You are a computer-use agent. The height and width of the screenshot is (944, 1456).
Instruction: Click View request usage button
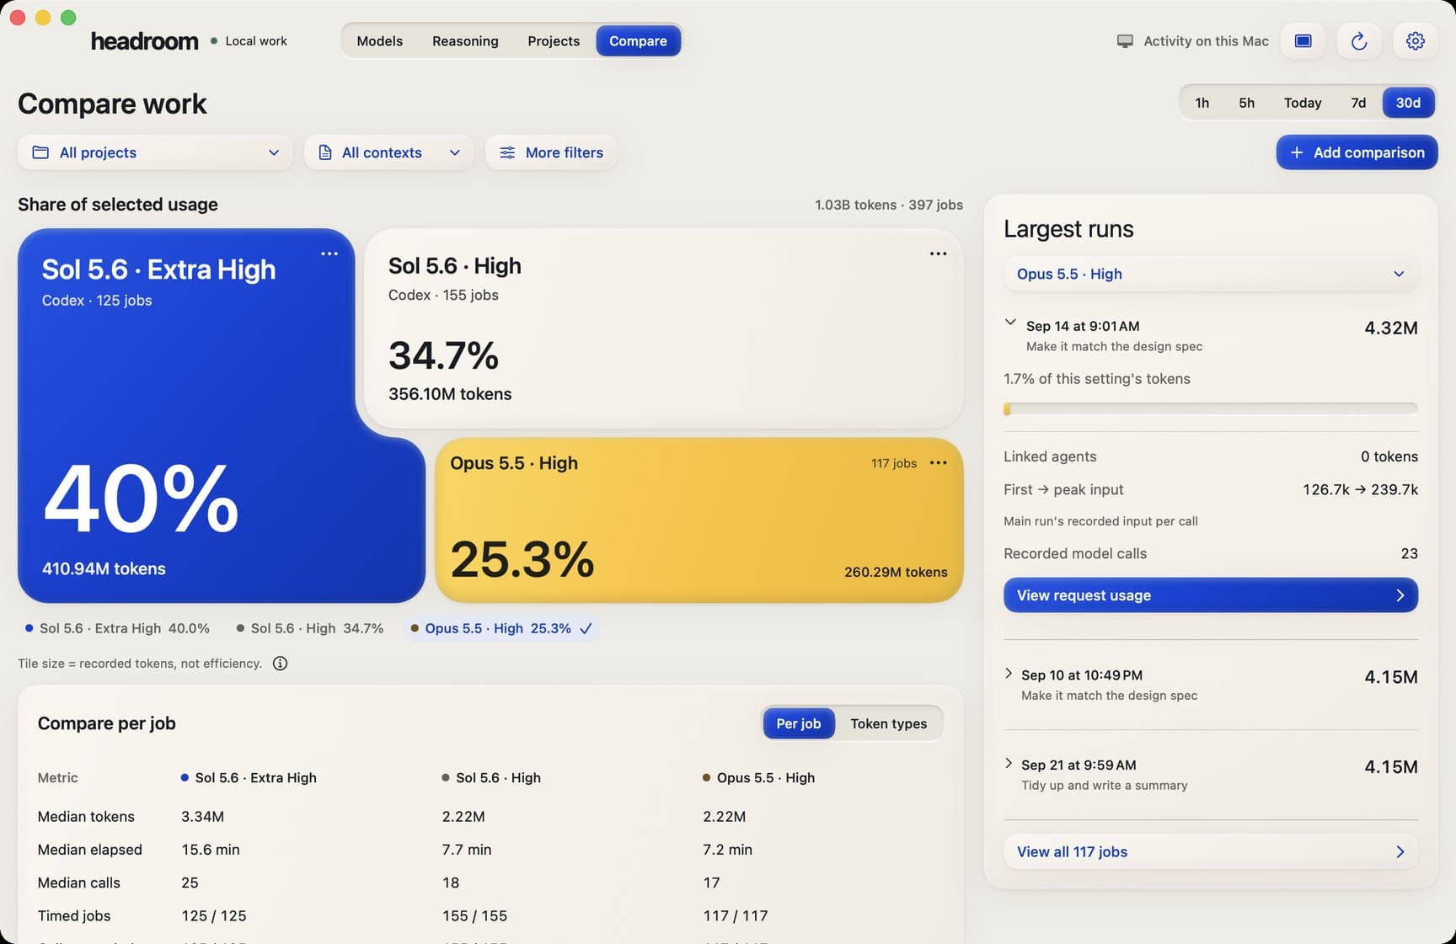(x=1210, y=595)
